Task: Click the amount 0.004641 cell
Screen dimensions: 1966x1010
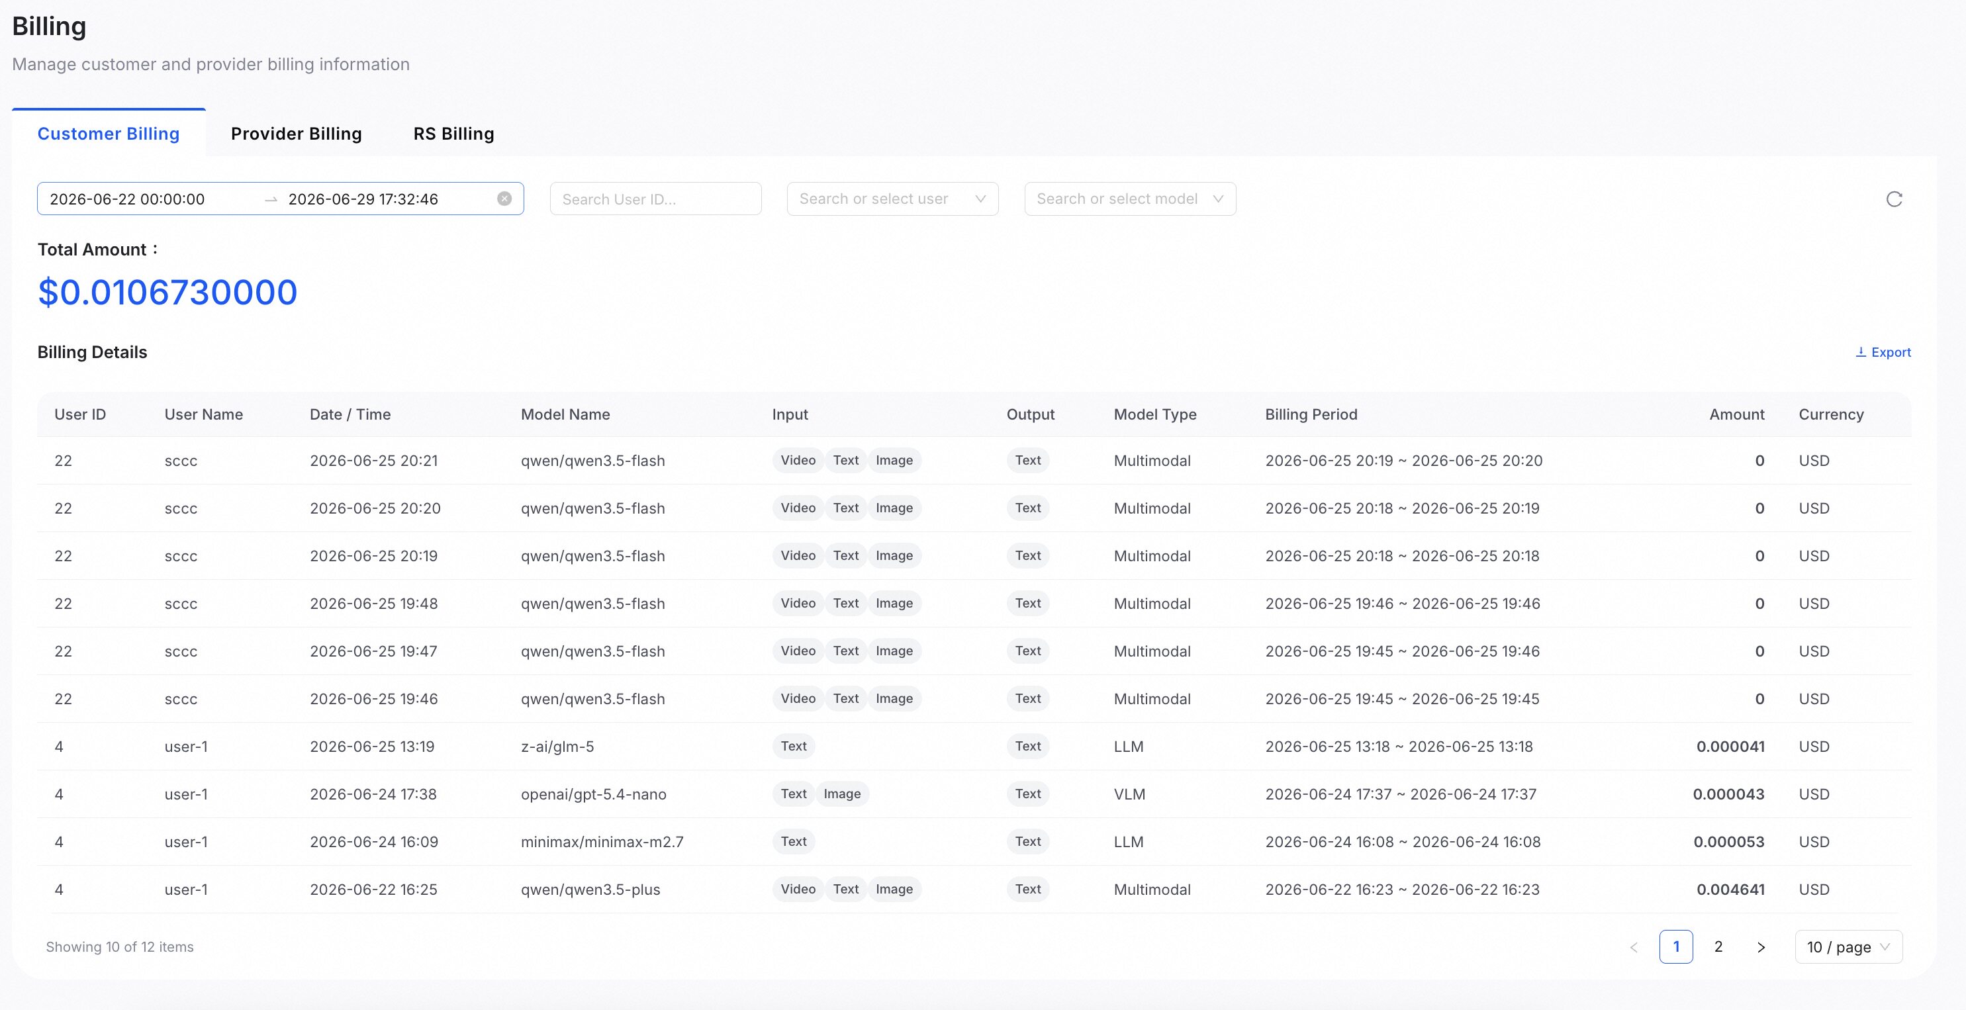Action: (1730, 890)
